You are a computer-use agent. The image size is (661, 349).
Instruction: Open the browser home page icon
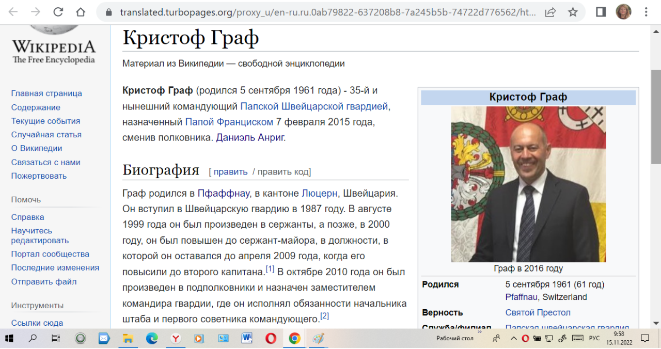(x=81, y=12)
